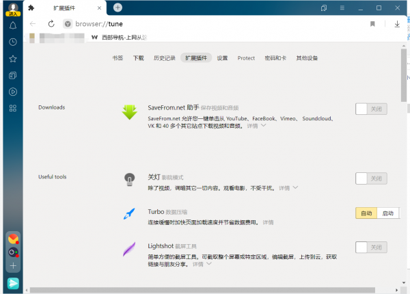Screen dimensions: 410x294
Task: Click the user avatar login icon
Action: pyautogui.click(x=13, y=10)
